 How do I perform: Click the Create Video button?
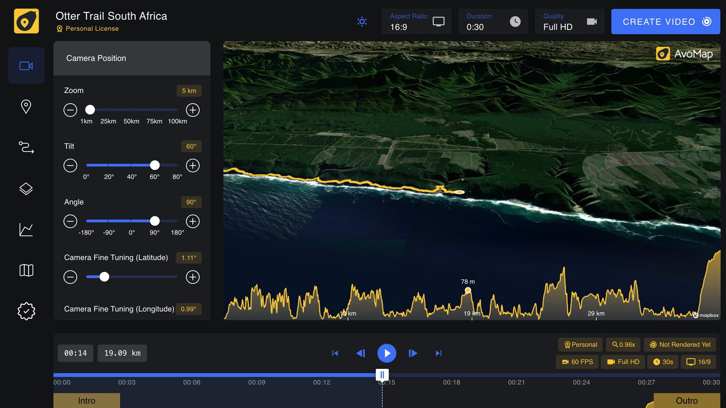click(665, 22)
